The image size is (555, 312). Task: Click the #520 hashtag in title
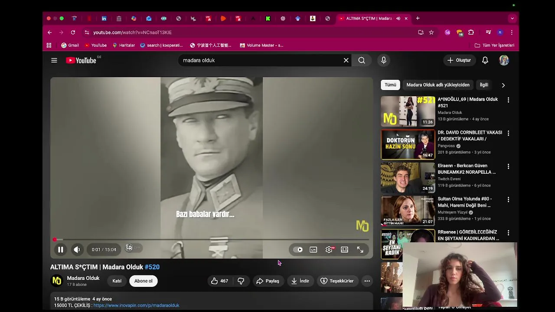click(x=152, y=267)
